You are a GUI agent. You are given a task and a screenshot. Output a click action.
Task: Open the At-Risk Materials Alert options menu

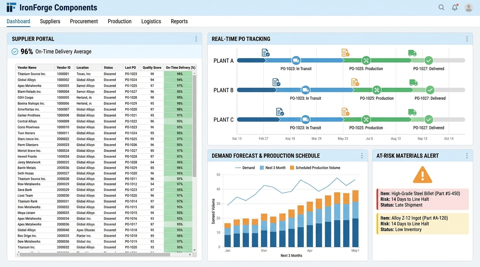pyautogui.click(x=467, y=156)
